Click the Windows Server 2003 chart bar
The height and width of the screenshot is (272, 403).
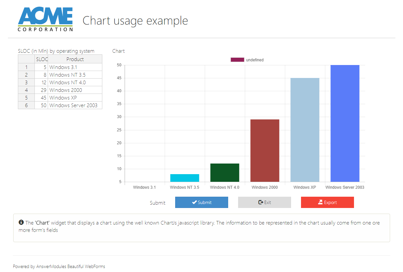click(x=345, y=123)
